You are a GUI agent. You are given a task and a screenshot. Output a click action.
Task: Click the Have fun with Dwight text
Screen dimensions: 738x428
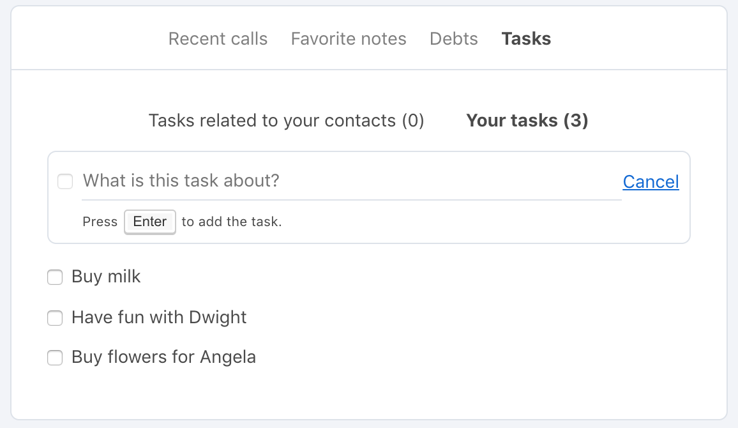159,317
